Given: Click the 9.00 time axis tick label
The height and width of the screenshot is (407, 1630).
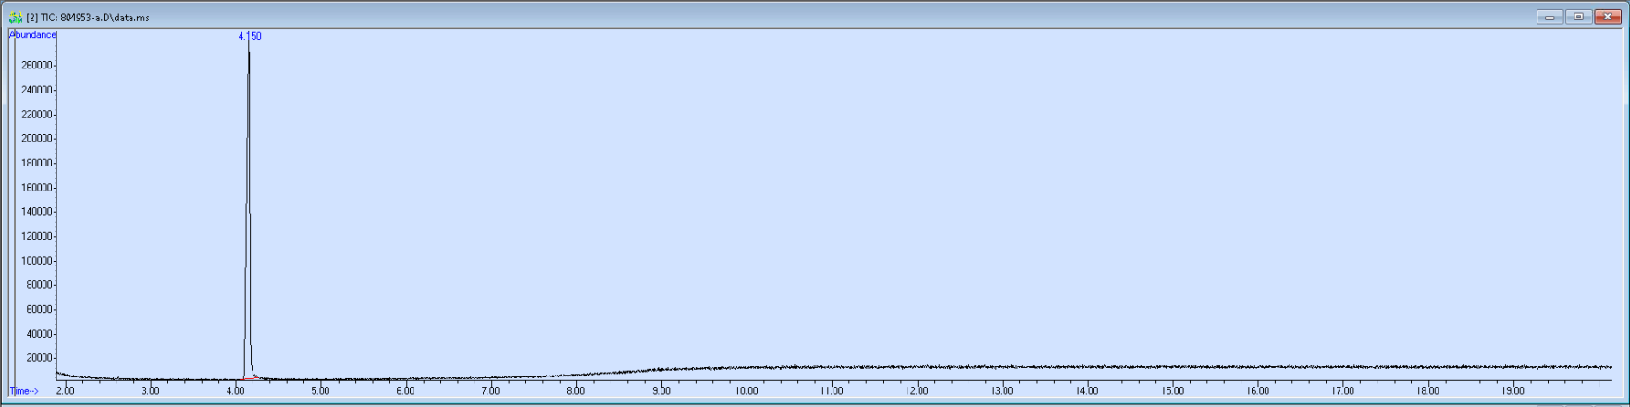Looking at the screenshot, I should pyautogui.click(x=661, y=391).
